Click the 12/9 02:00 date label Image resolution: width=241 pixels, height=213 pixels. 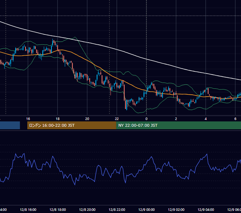(176, 210)
